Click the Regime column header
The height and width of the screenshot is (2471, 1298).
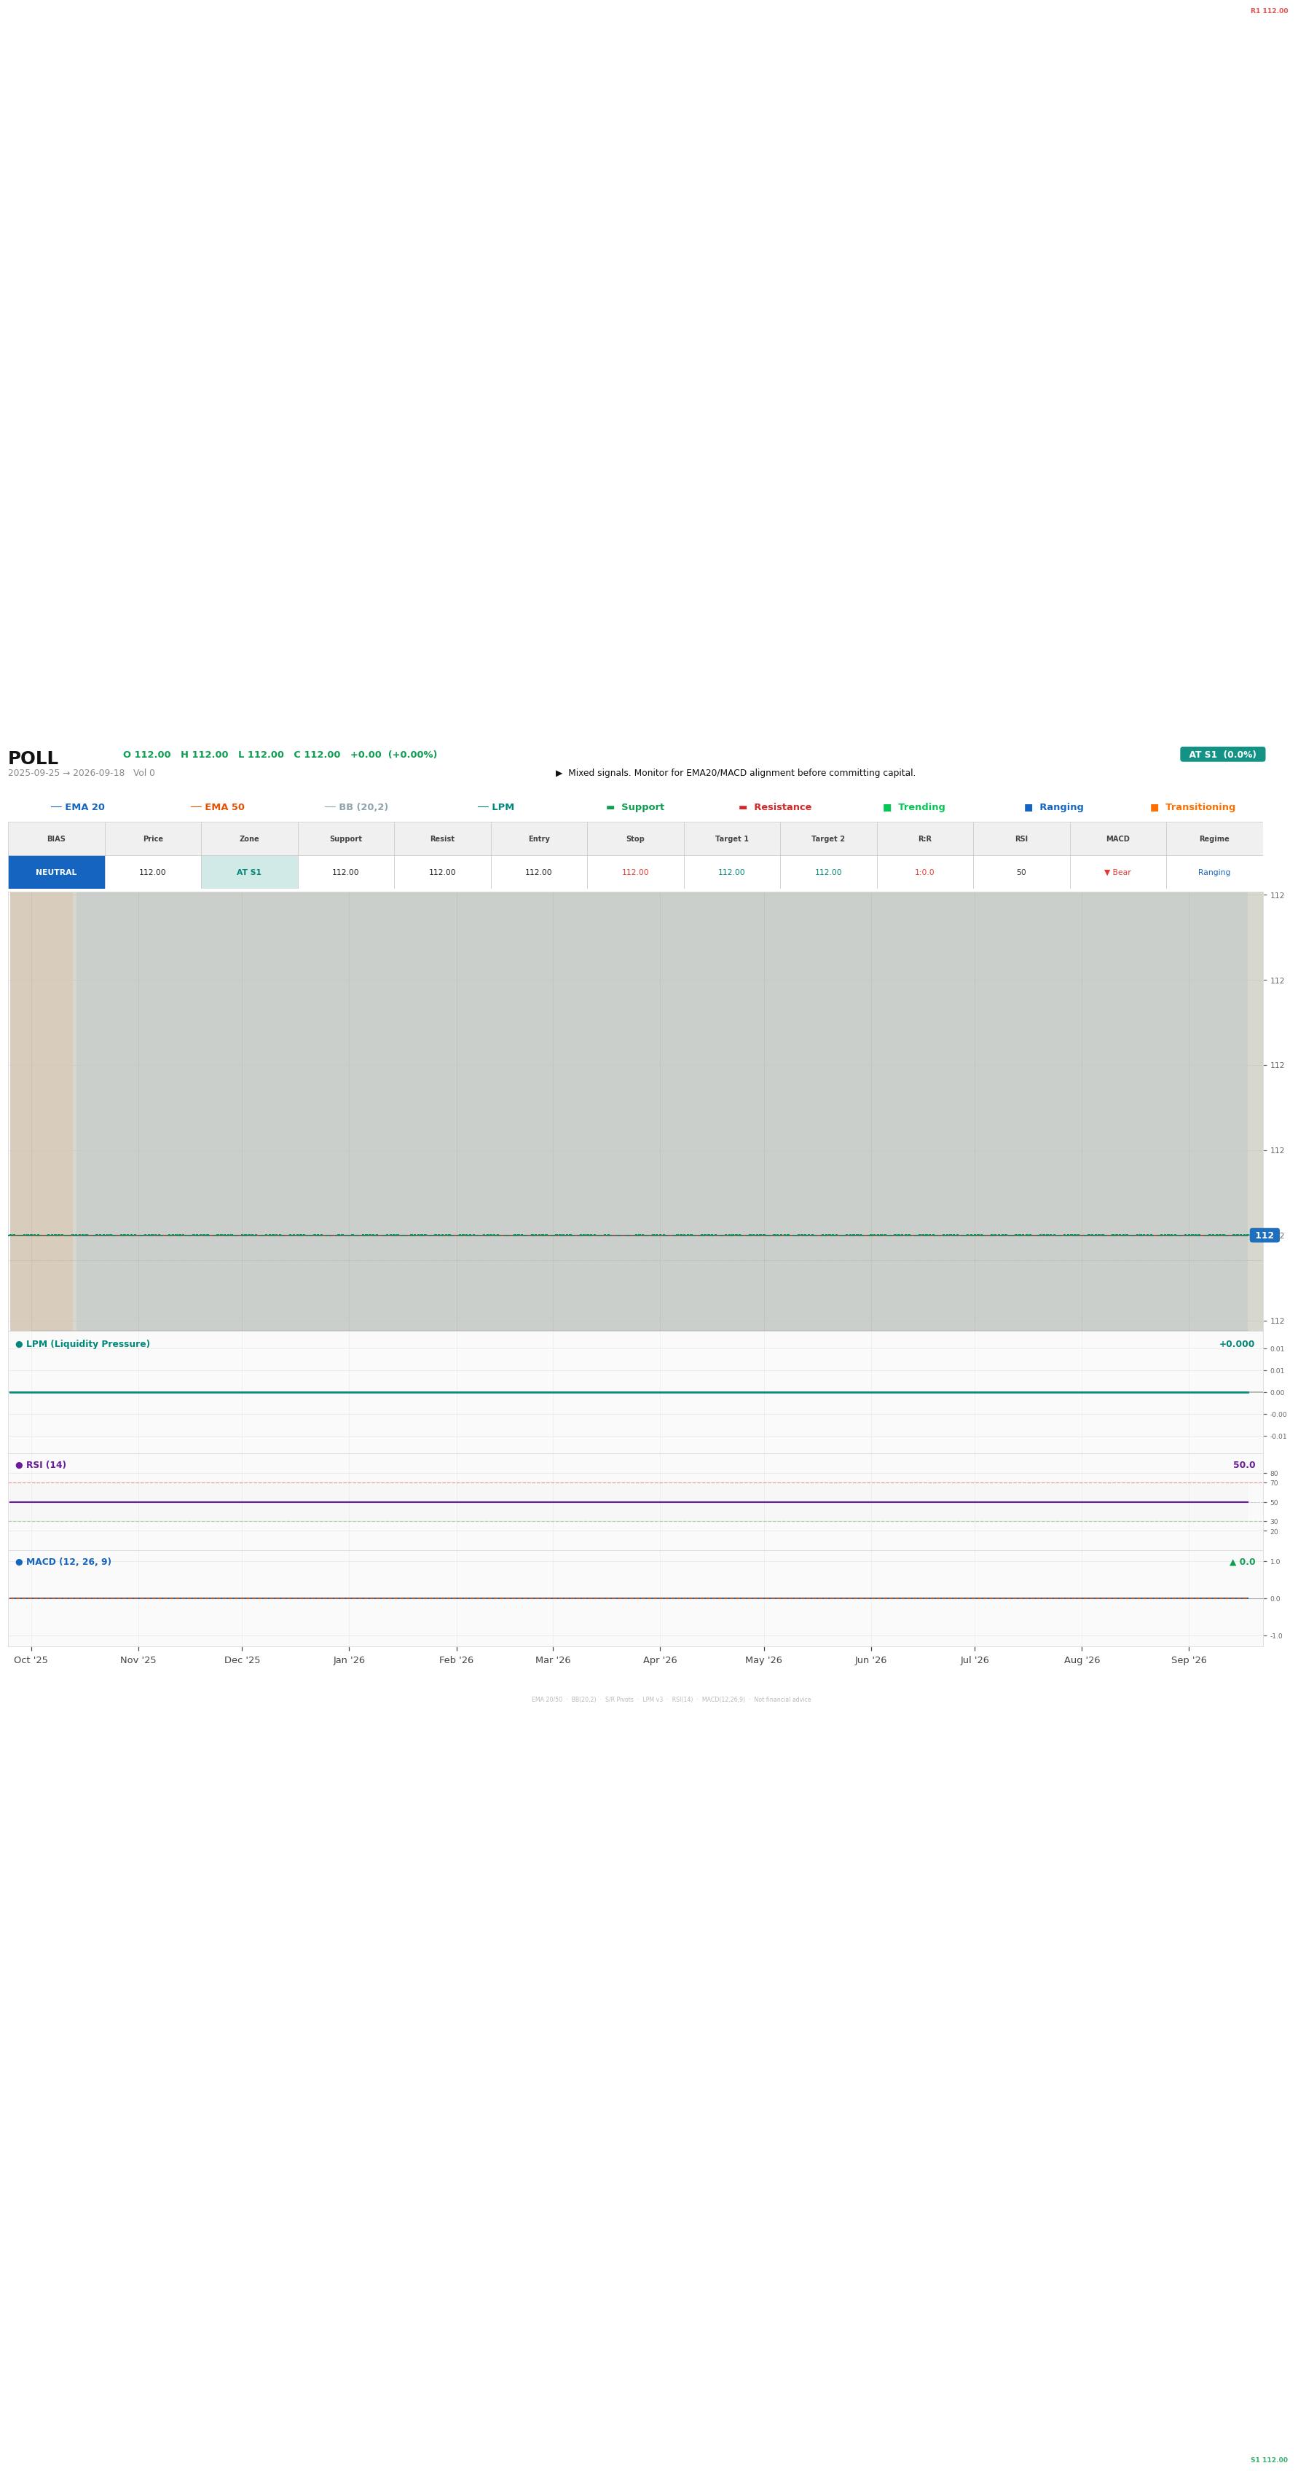1214,839
